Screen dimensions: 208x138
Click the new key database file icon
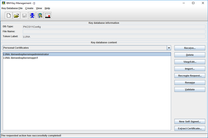[x=9, y=16]
